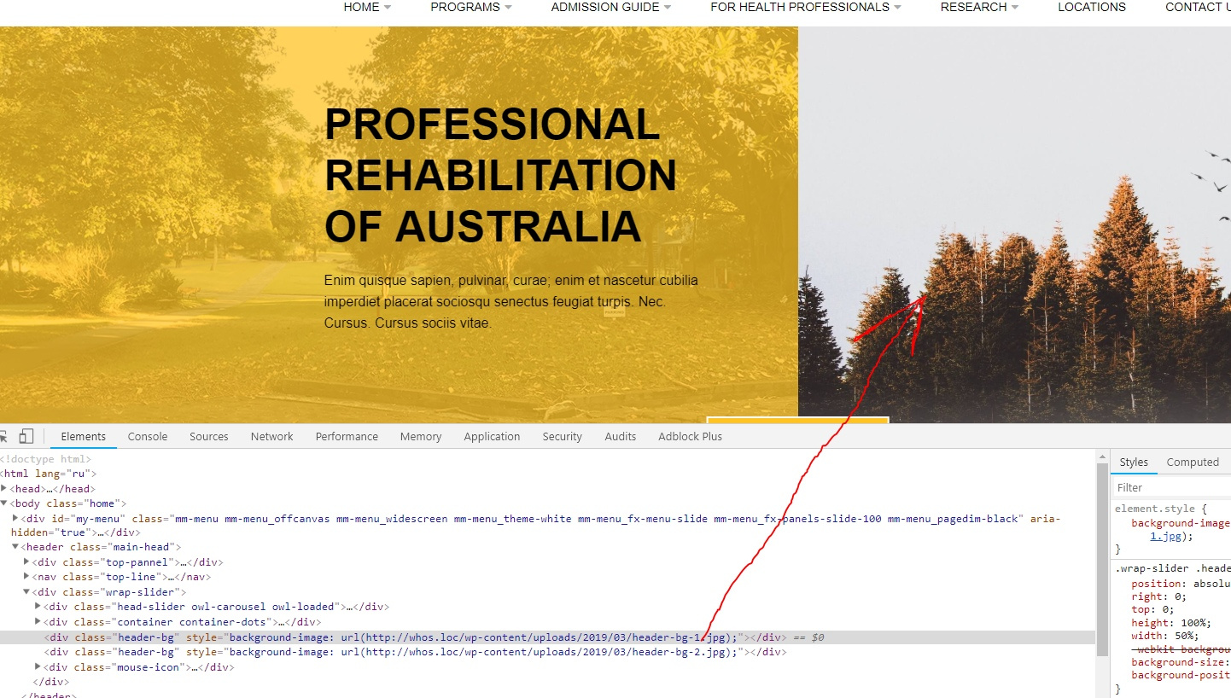Expand the head element node
The height and width of the screenshot is (698, 1231).
(4, 488)
